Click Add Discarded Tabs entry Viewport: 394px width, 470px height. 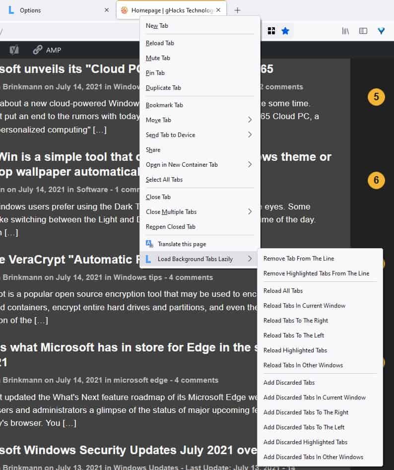pos(320,383)
